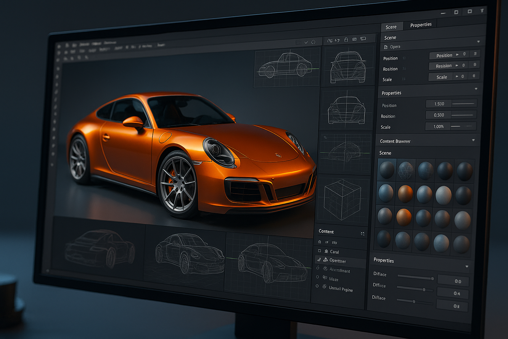
Task: Click the diamond icon next to the checkmark
Action: point(313,42)
